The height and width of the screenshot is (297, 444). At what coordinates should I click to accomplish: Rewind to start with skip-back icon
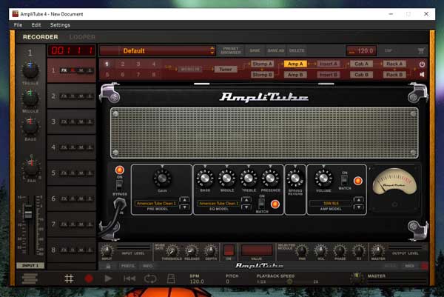point(129,279)
